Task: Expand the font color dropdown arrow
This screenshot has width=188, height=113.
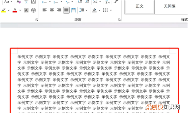Action: point(20,10)
